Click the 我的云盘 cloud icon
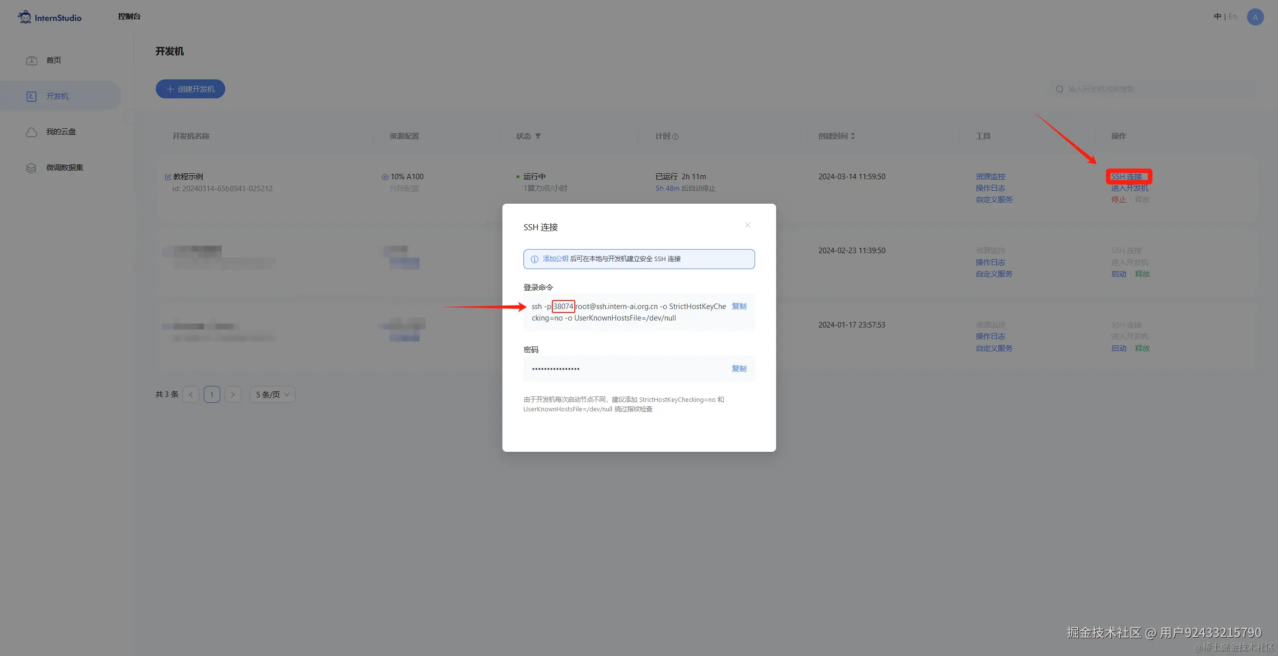 pyautogui.click(x=31, y=132)
